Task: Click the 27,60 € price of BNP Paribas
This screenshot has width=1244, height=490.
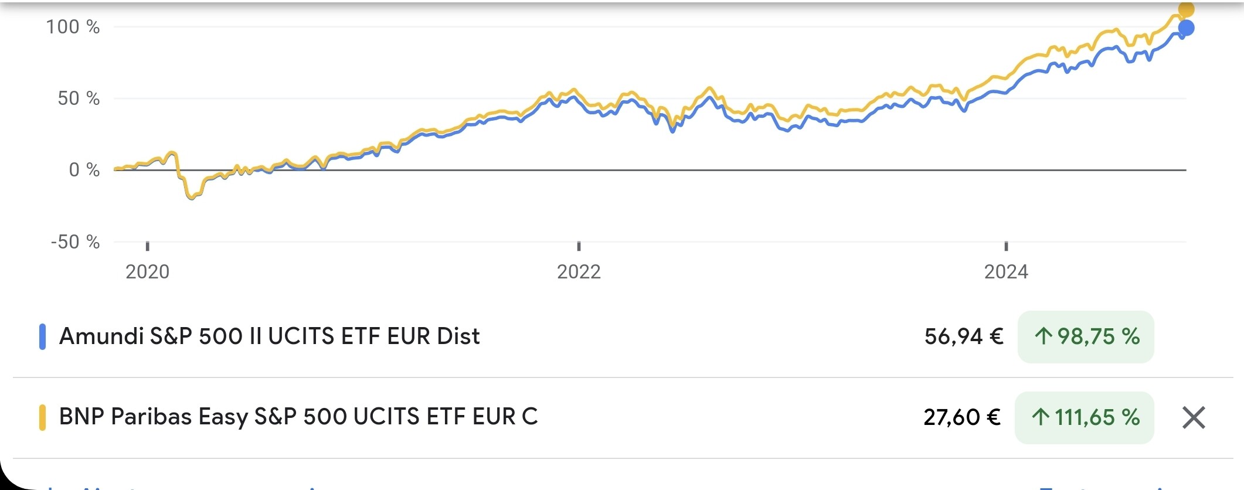Action: [x=962, y=417]
